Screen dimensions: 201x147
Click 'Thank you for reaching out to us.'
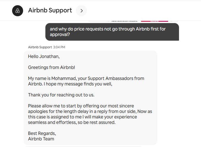pos(61,95)
